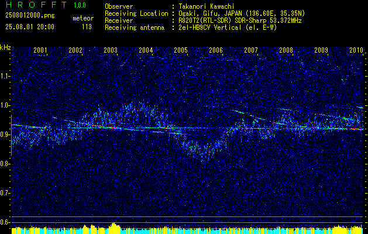Click the 2003 time marker

point(111,50)
